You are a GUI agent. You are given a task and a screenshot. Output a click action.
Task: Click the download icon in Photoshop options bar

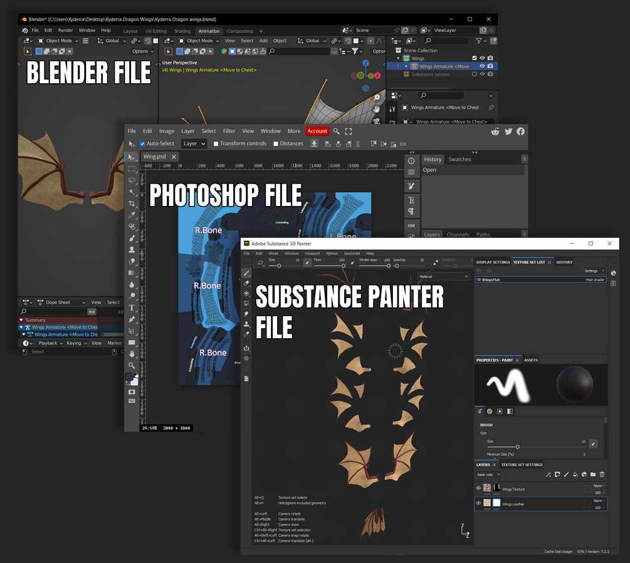point(314,143)
